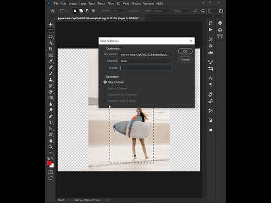Open the Image menu

tap(72, 3)
